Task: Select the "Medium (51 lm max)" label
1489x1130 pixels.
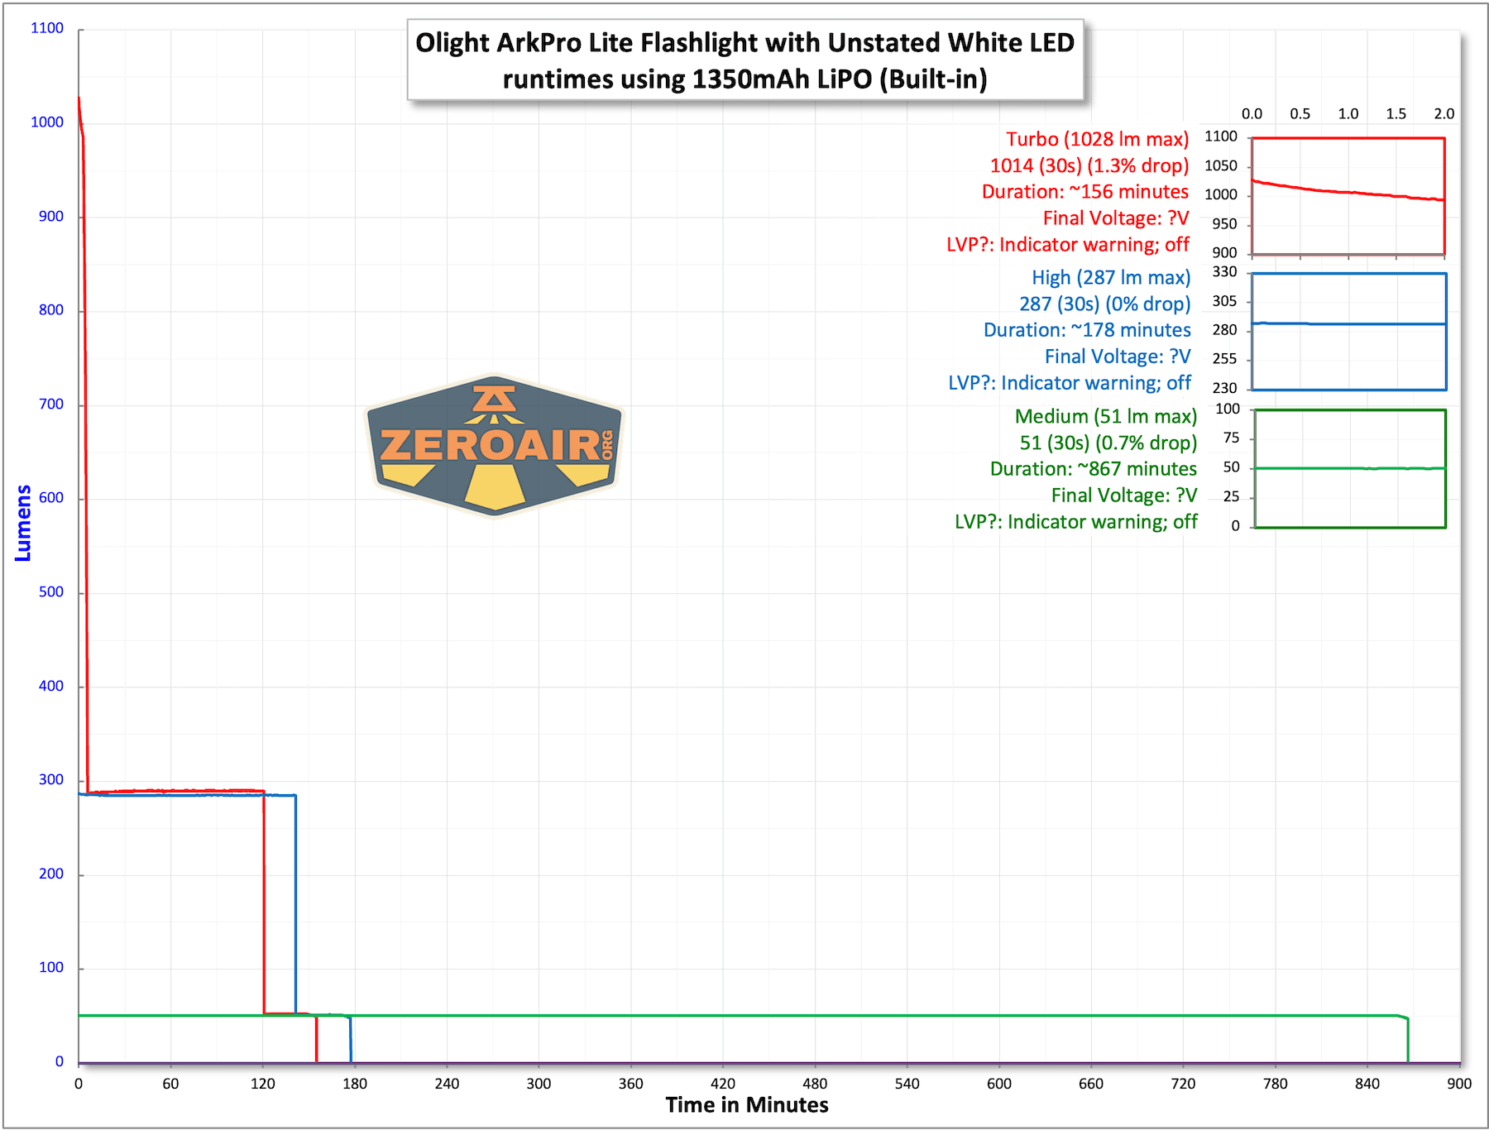Action: [1105, 416]
